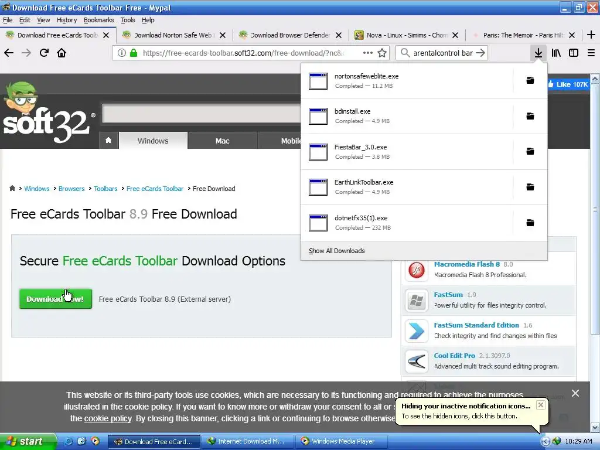Open a new browser tab
Screen dimensions: 600x450
(591, 35)
